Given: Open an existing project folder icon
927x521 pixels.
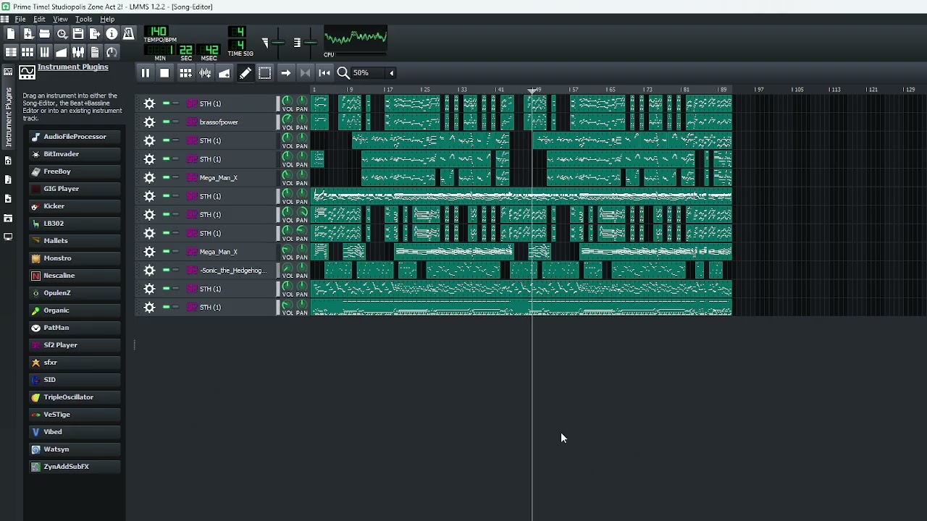Looking at the screenshot, I should coord(44,34).
